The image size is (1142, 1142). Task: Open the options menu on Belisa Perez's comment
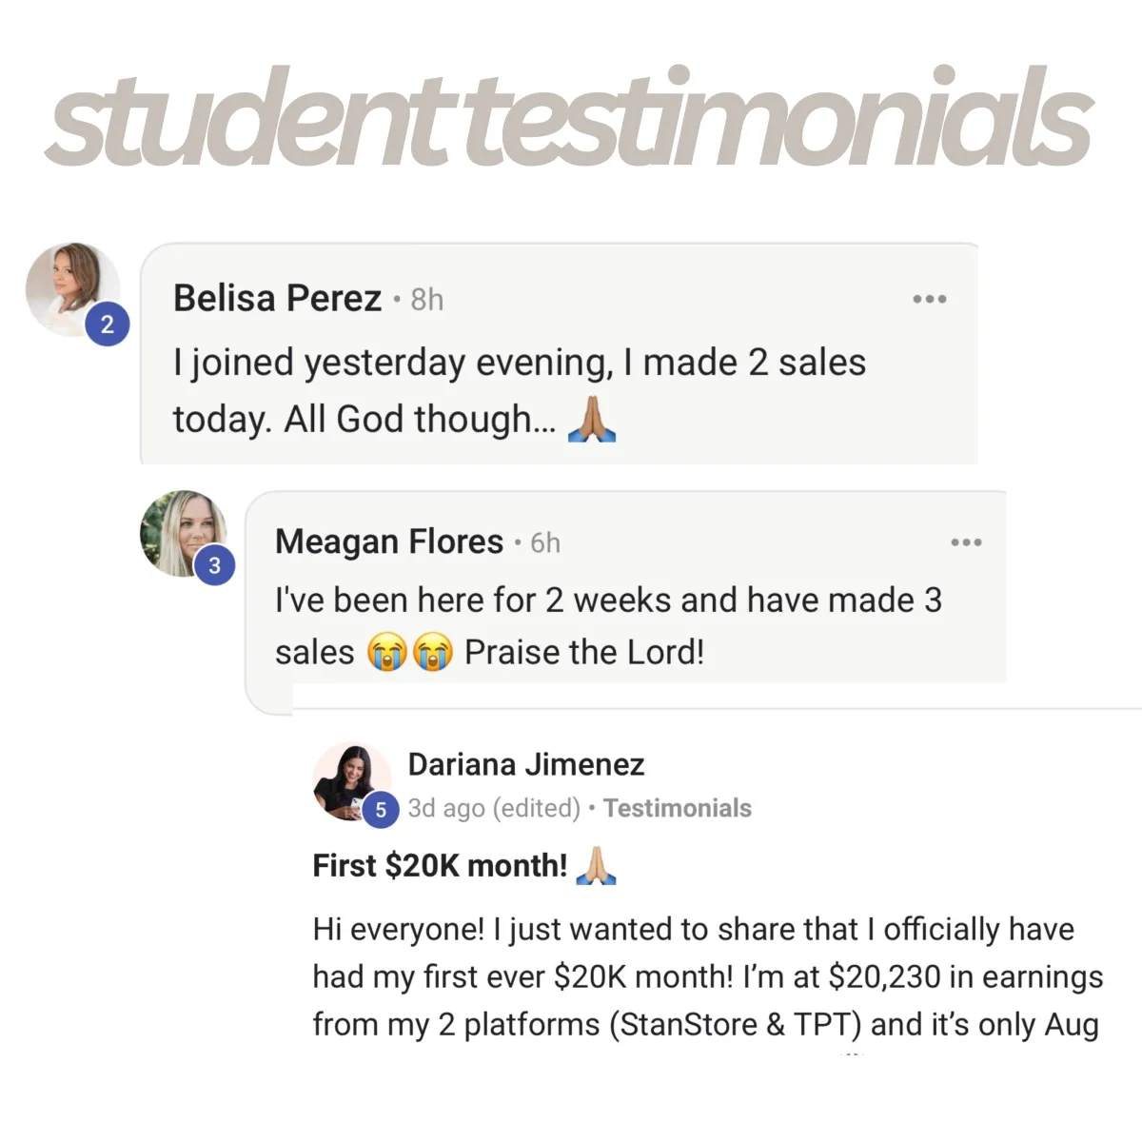pos(929,299)
